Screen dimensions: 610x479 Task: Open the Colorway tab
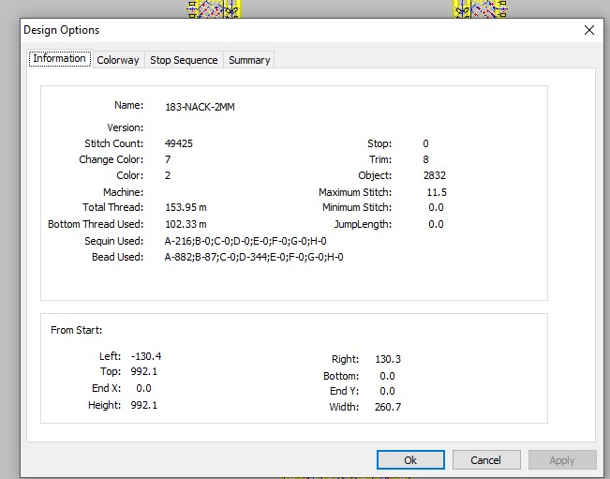(x=118, y=60)
